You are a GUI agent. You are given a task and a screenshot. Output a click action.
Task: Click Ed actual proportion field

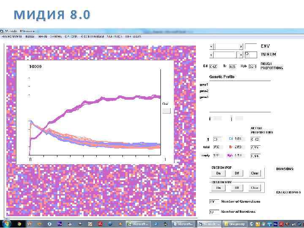[255, 139]
